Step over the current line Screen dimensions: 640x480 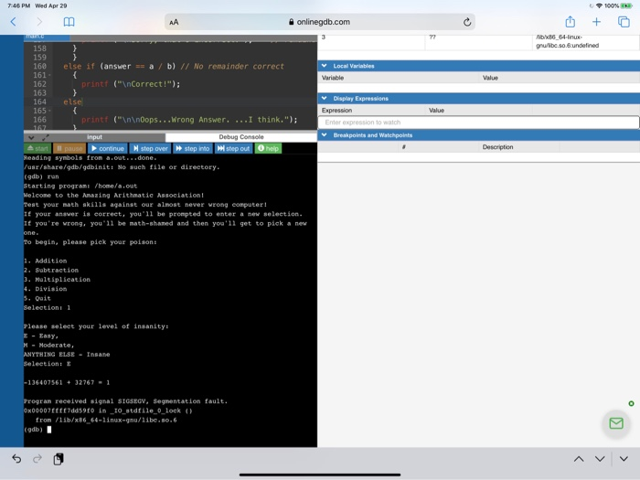[x=151, y=148]
